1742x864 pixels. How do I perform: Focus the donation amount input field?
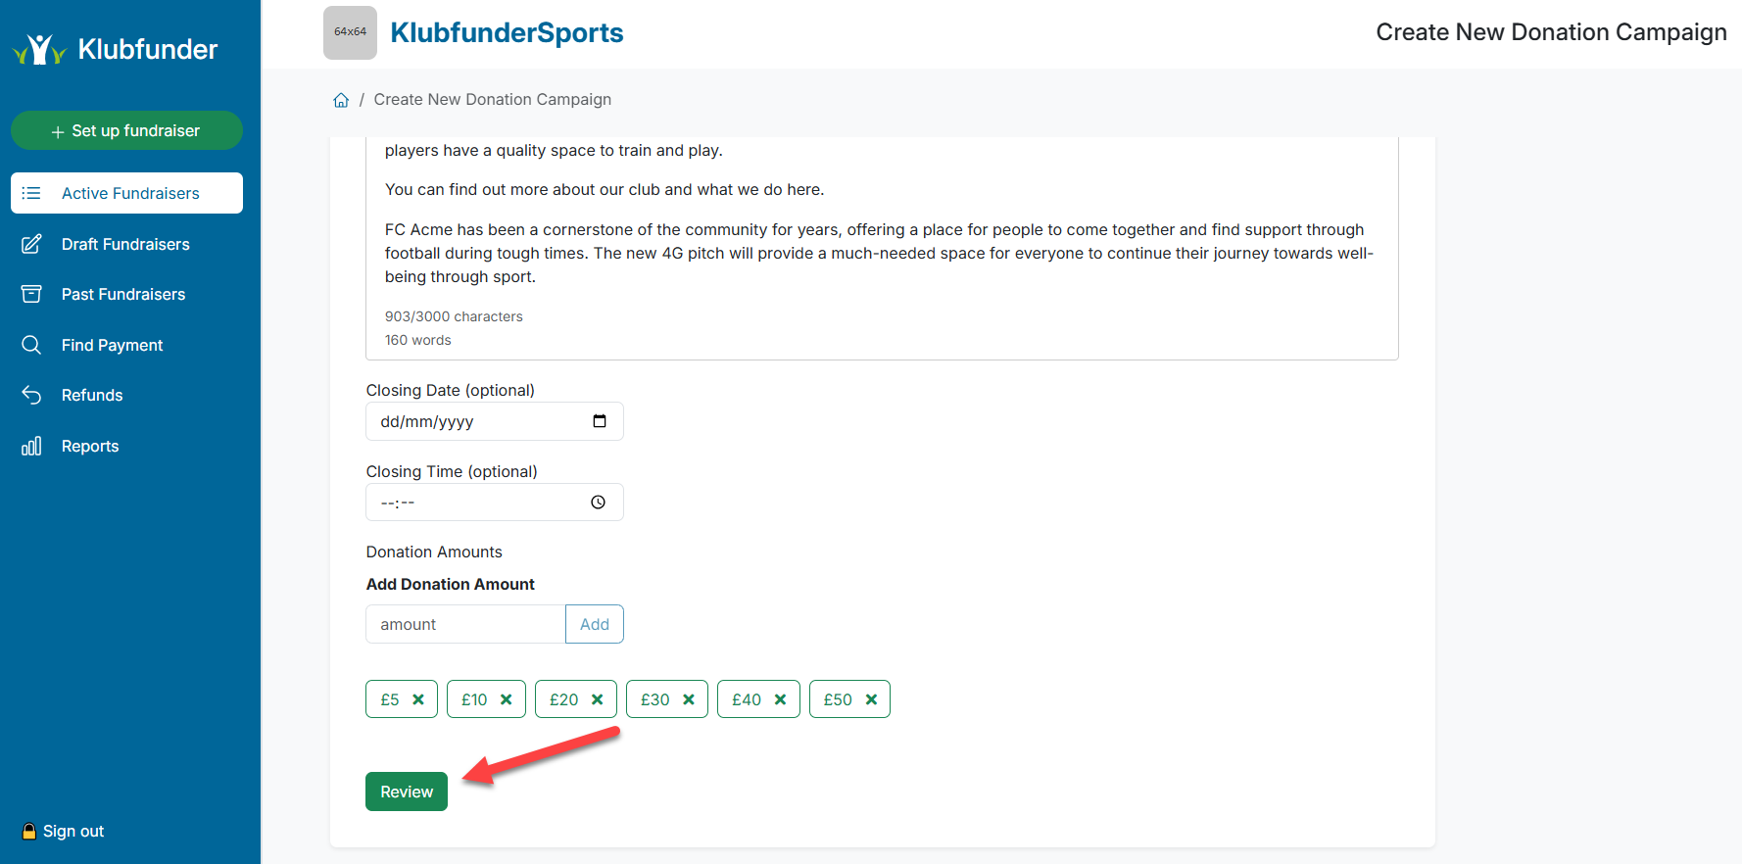tap(465, 624)
